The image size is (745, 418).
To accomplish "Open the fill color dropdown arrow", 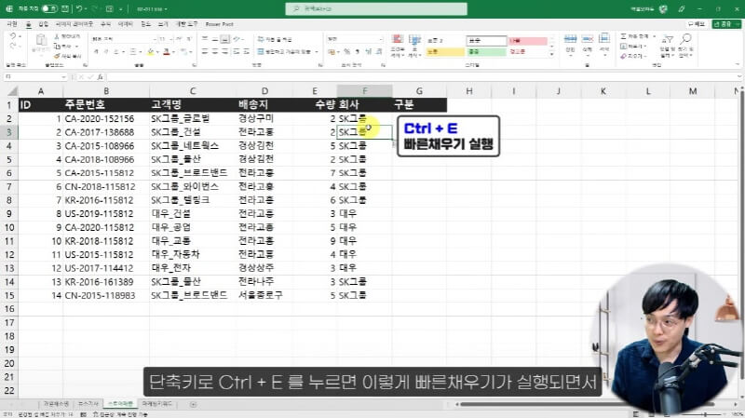I will pos(157,52).
